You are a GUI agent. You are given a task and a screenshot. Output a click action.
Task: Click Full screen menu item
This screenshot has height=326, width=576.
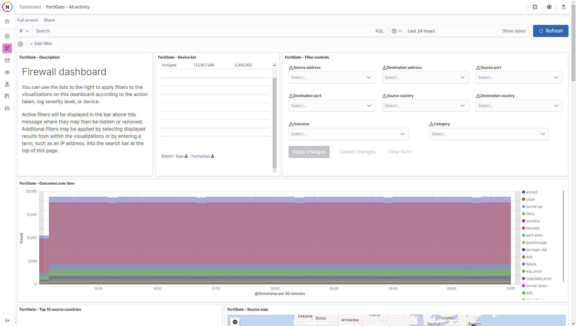click(28, 20)
